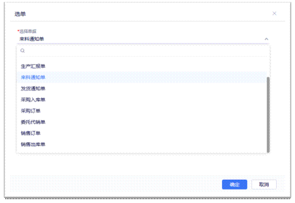Confirm with the blue 确定 button

(234, 184)
